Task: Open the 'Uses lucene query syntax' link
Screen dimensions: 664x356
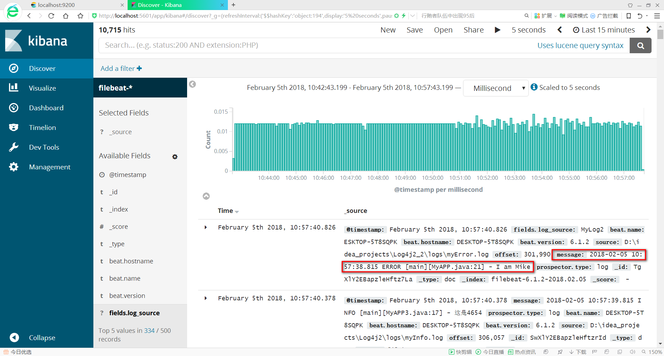Action: 580,45
